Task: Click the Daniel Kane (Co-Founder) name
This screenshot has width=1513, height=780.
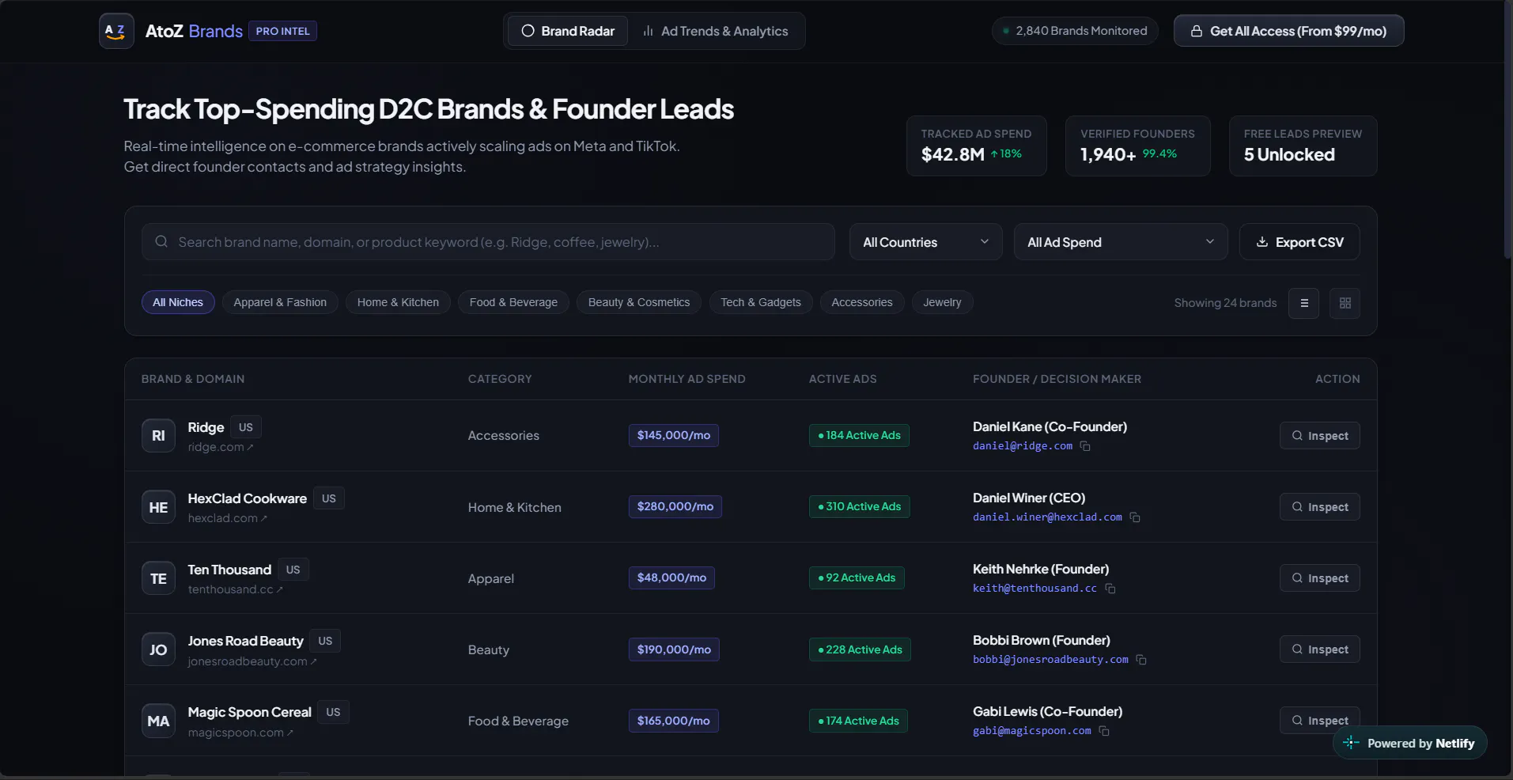Action: pos(1050,426)
